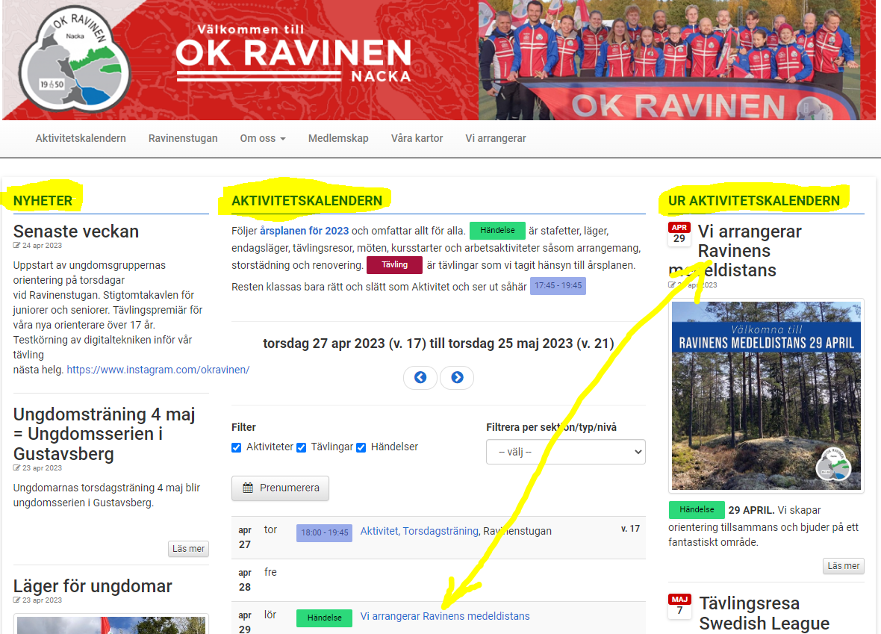Click the Senaste veckan news heading
881x634 pixels.
click(76, 231)
